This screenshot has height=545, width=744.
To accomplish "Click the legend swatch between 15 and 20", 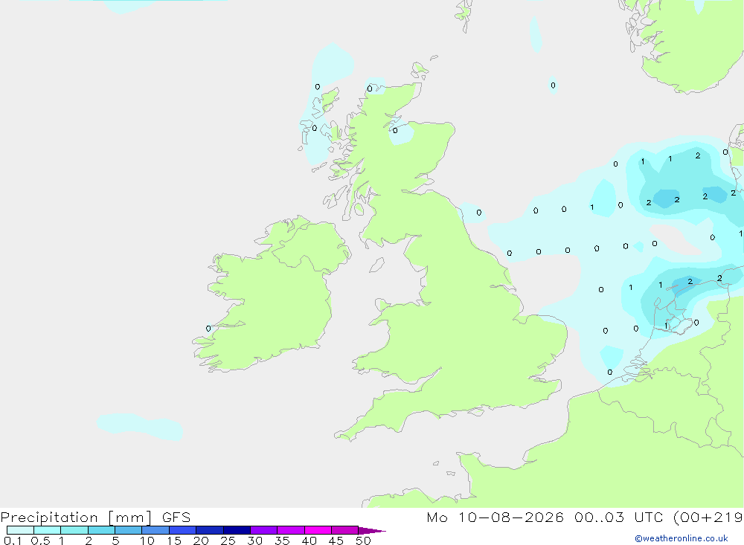I will coord(183,530).
